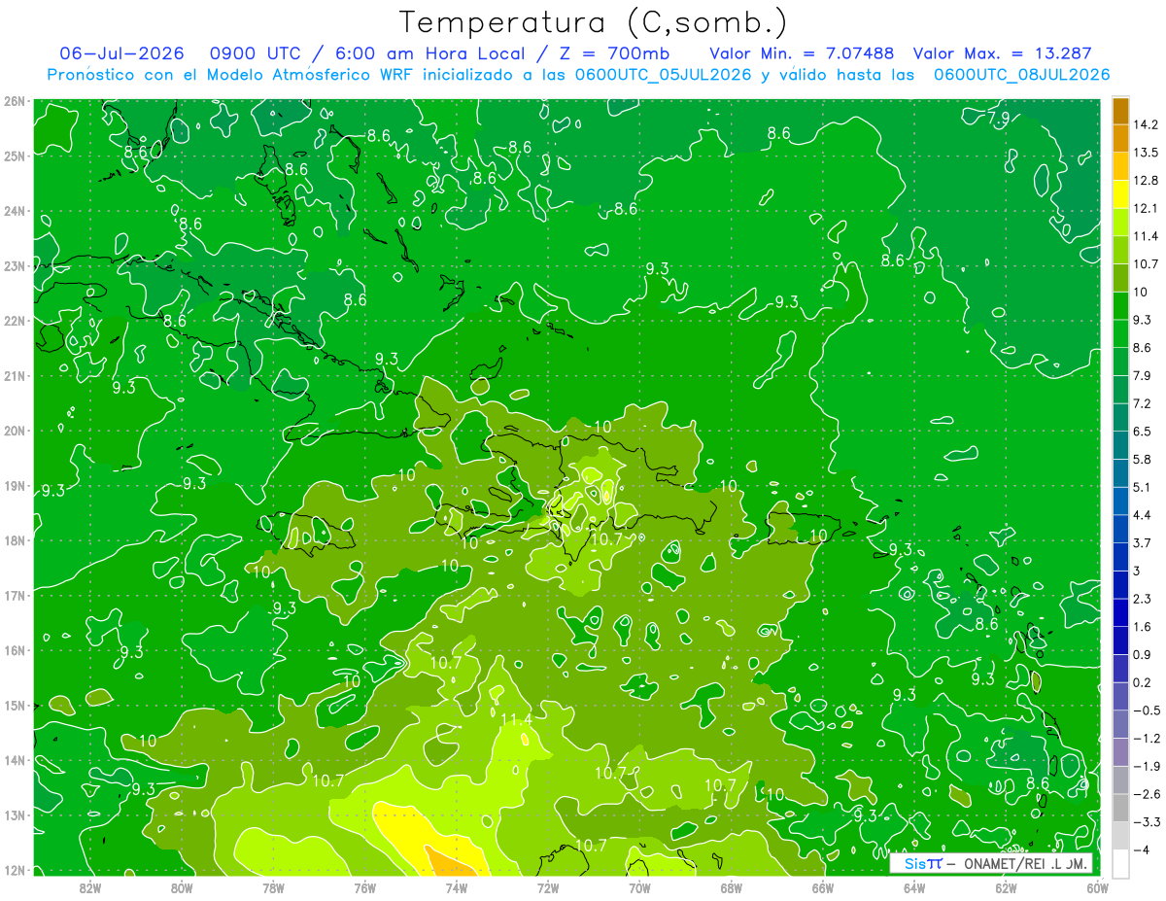Click the '-1.9' value on the color legend

point(1146,767)
